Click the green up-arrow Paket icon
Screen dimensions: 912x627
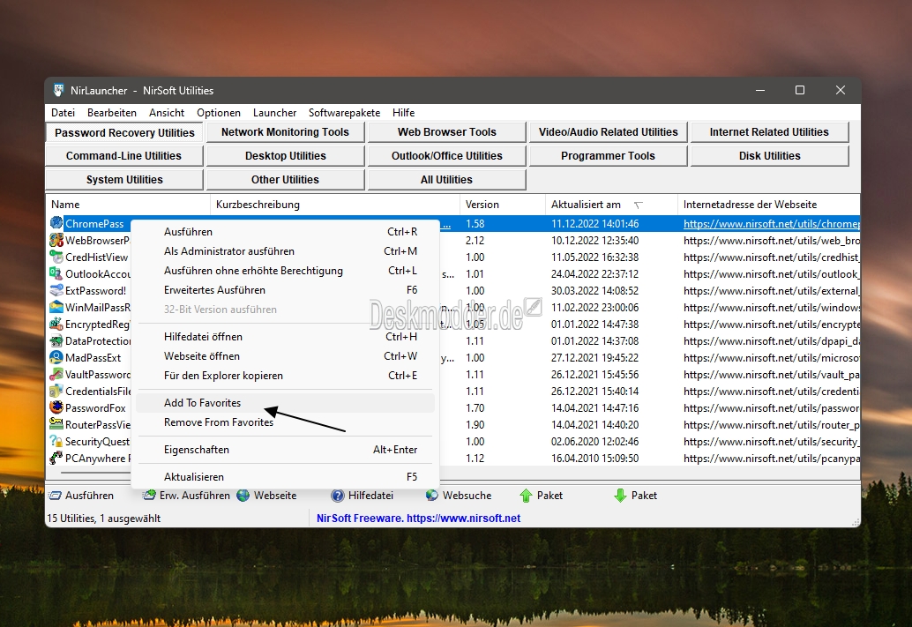(x=526, y=496)
